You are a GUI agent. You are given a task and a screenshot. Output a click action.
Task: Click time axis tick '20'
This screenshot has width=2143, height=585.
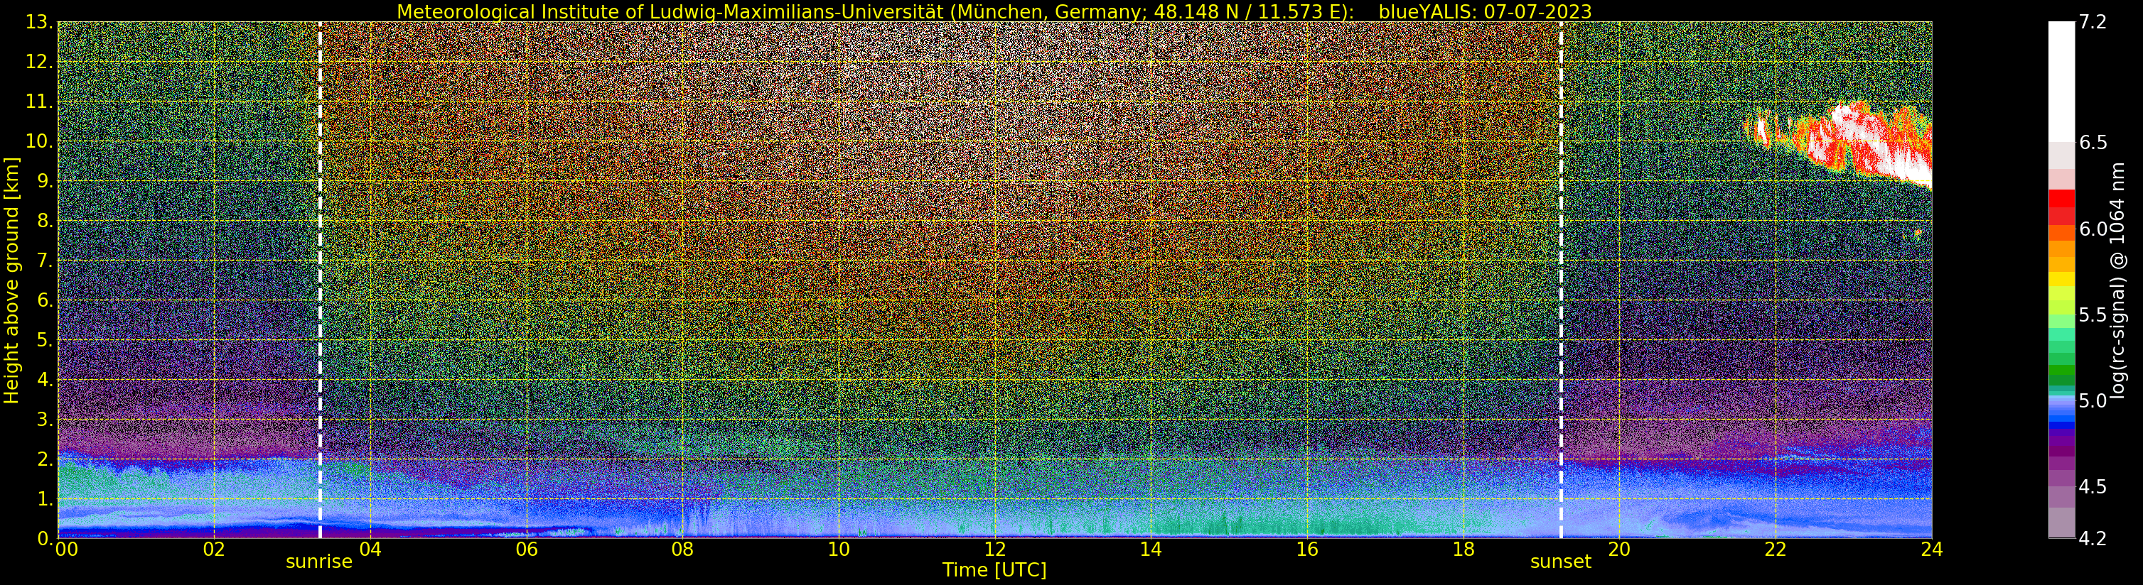pyautogui.click(x=1619, y=550)
